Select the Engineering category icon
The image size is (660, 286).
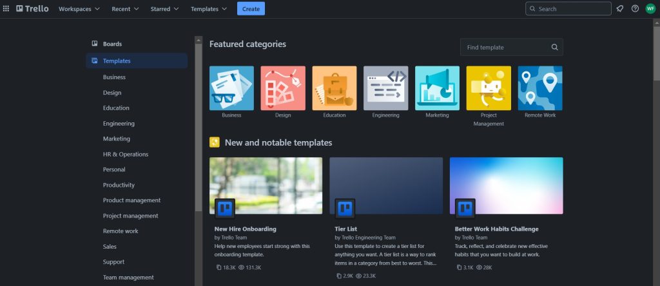[385, 88]
